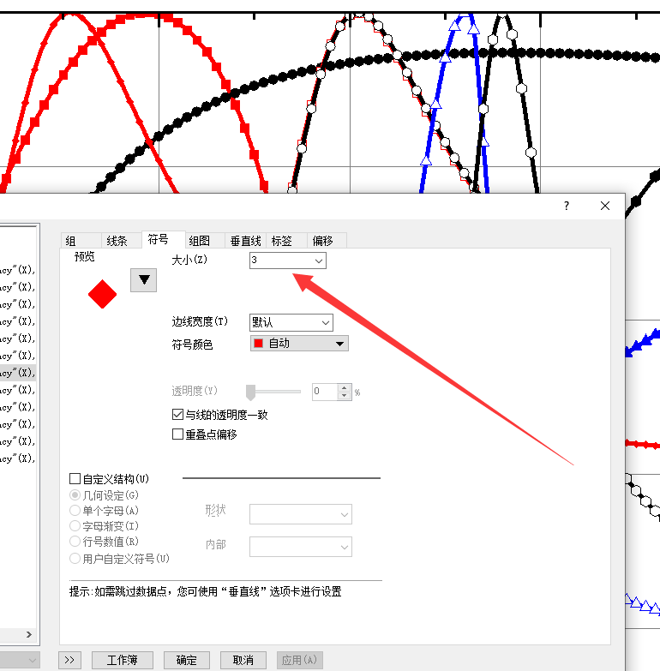
Task: Click the 取消 button
Action: pyautogui.click(x=243, y=660)
